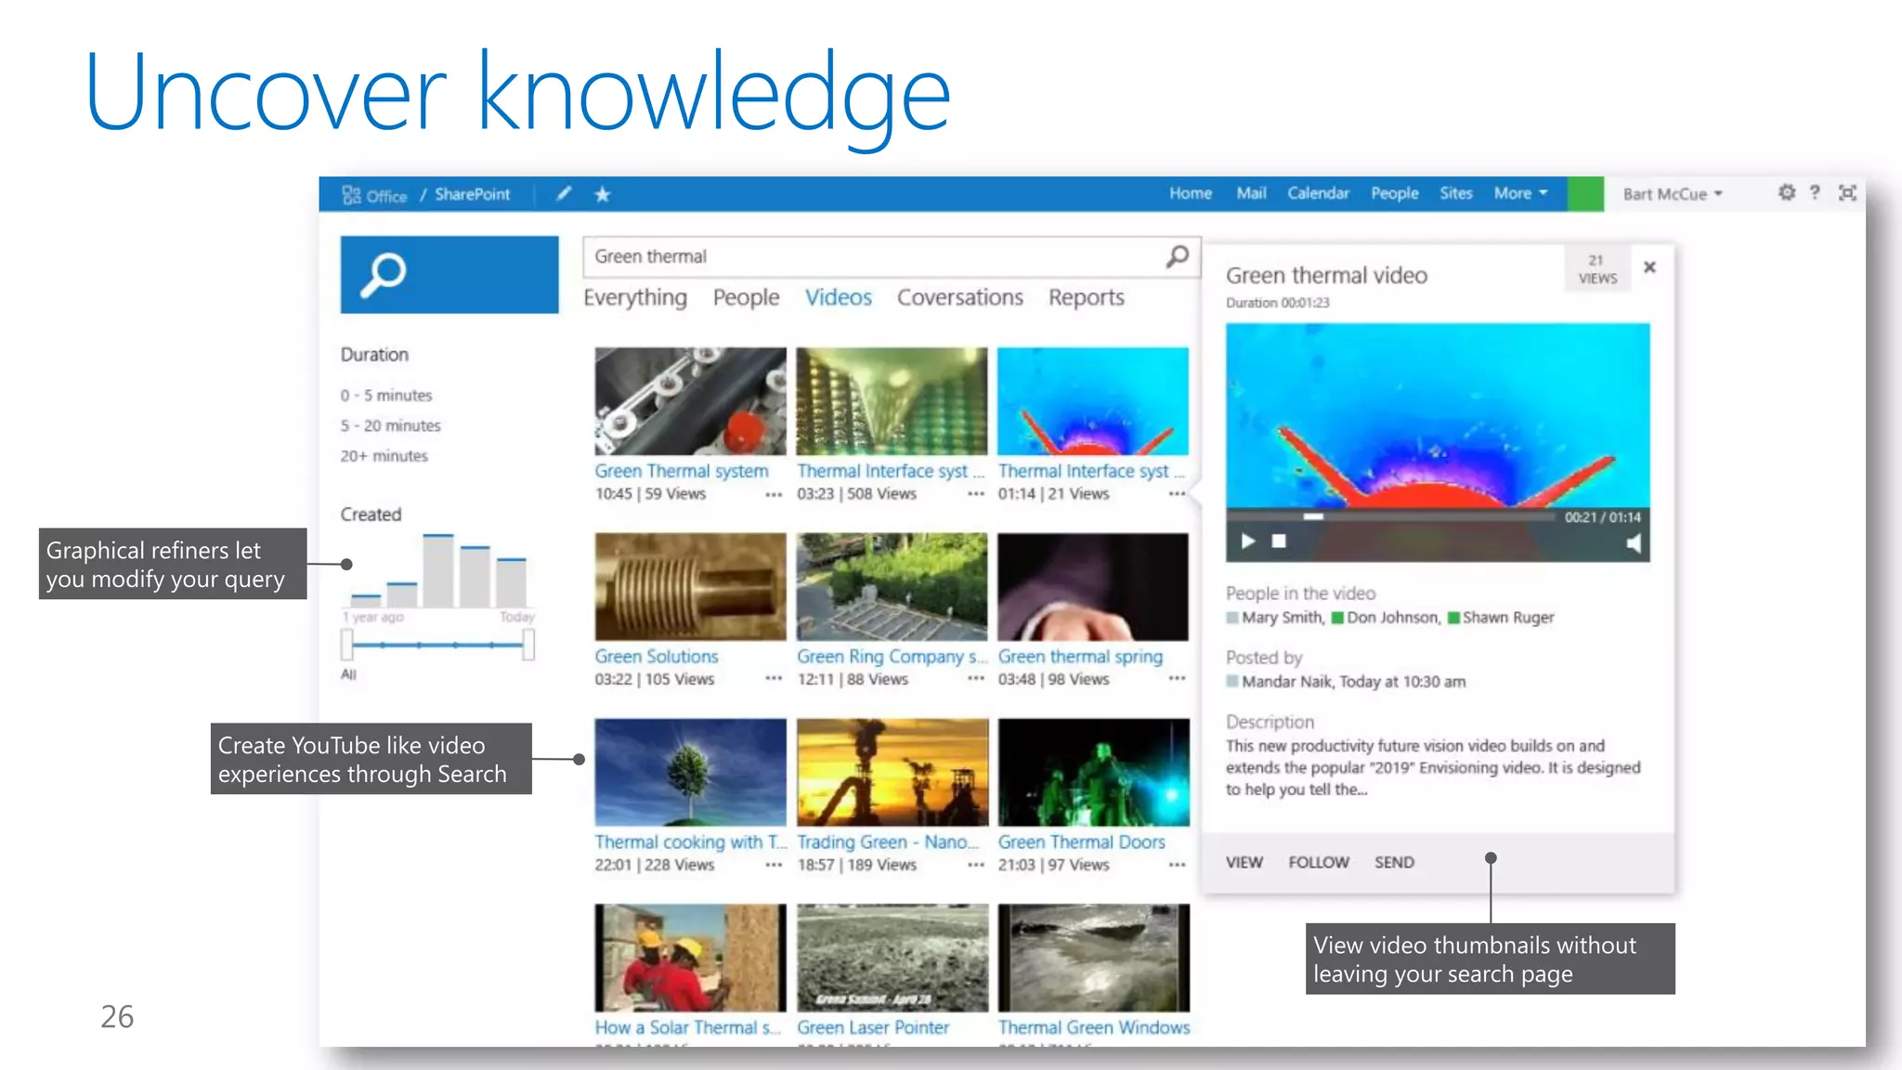Open the Green Ring Company video thumbnail

coord(892,587)
